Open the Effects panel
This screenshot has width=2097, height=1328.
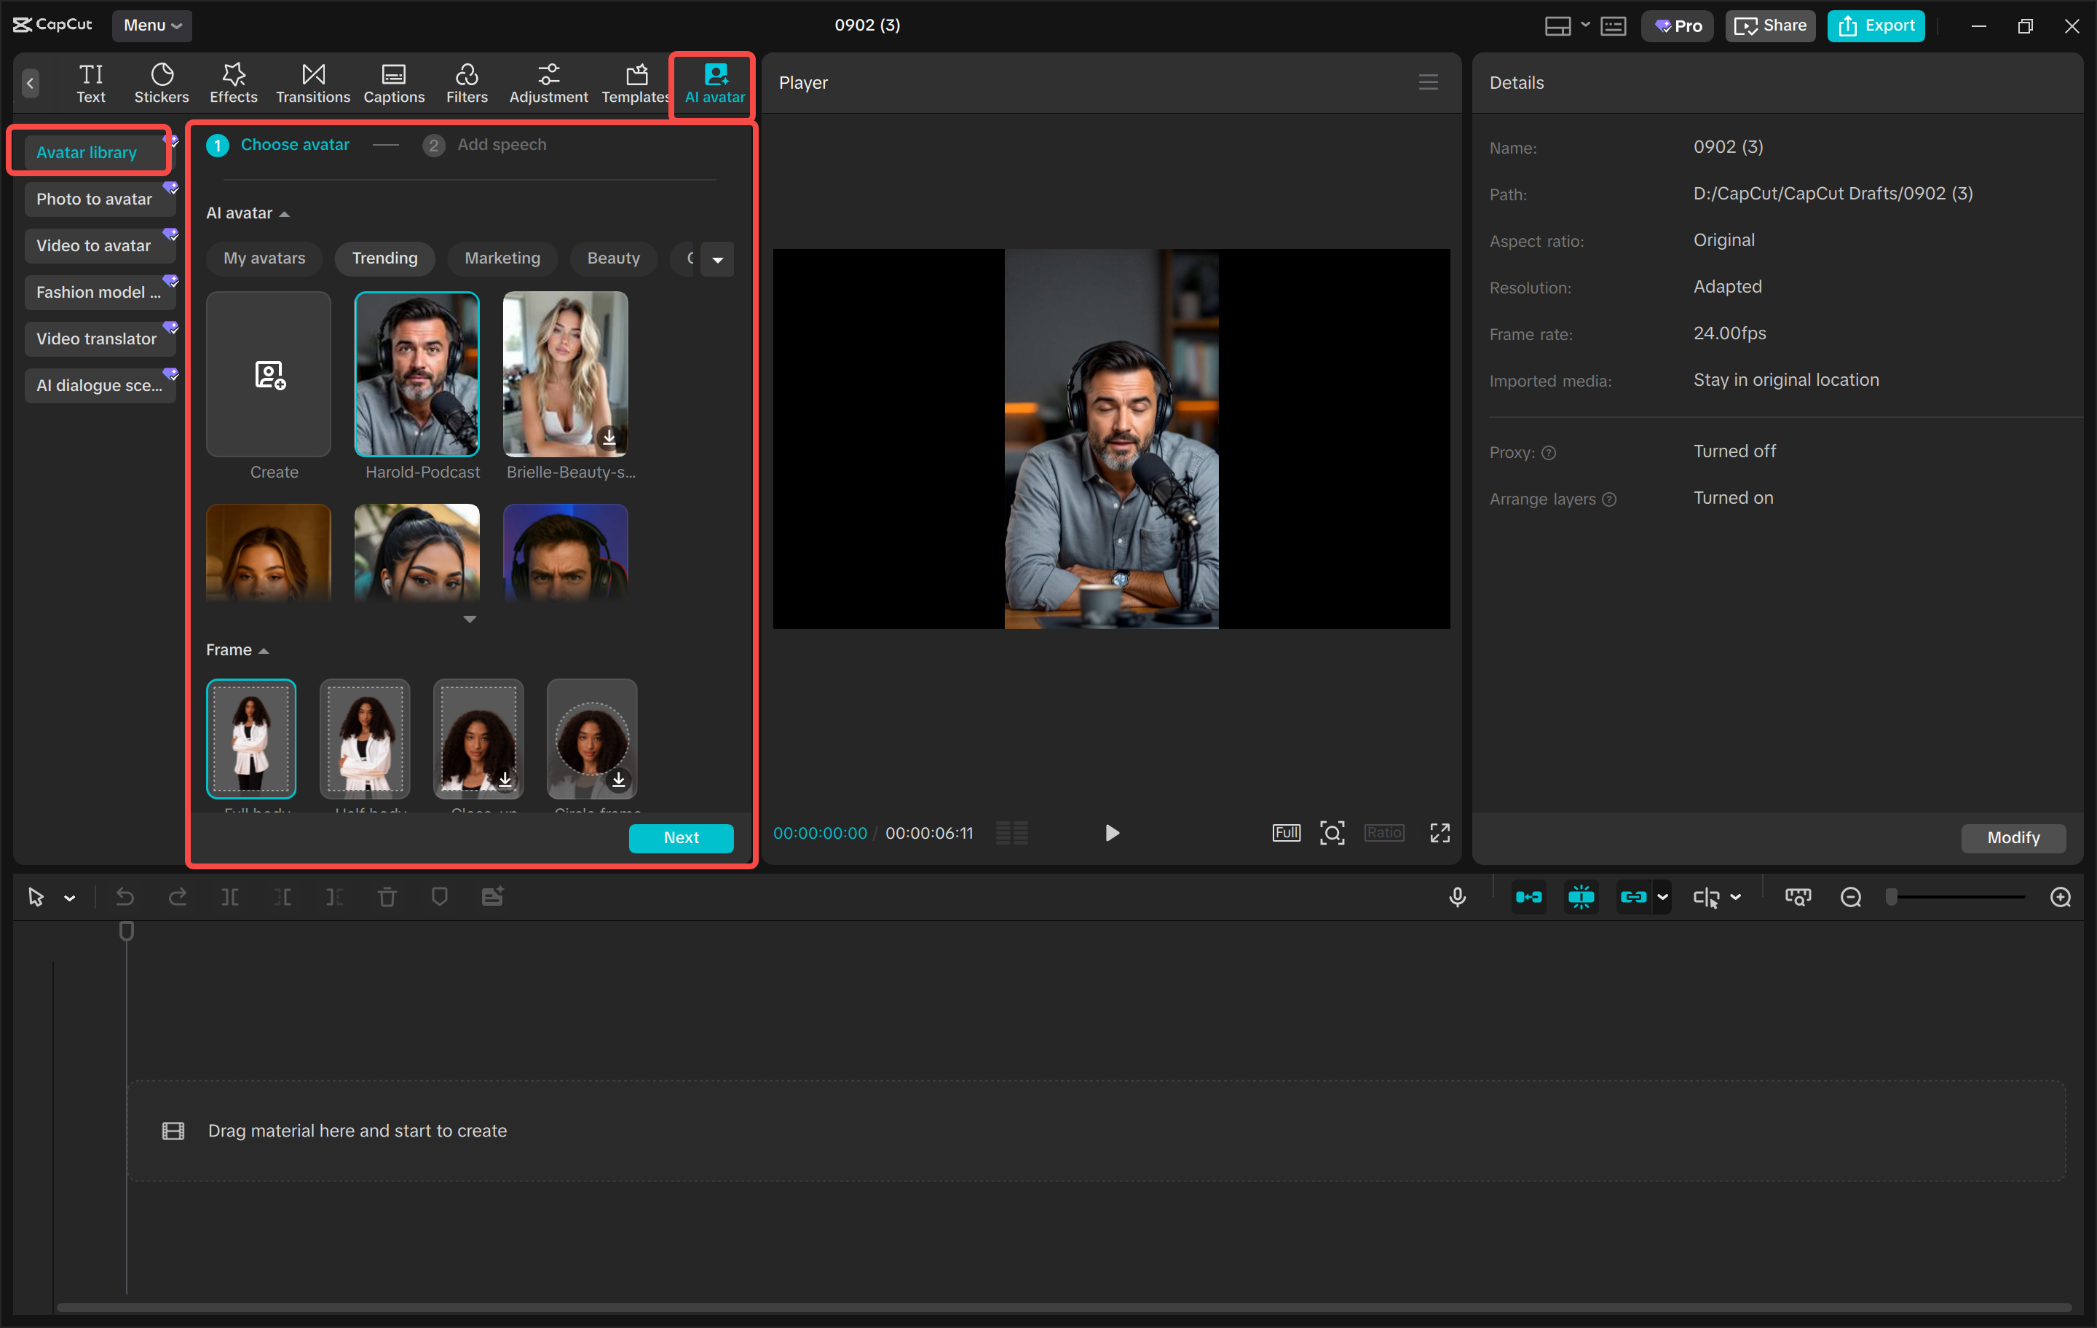point(232,82)
